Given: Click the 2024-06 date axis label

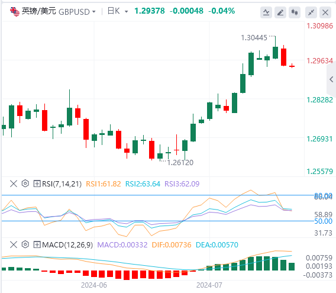Looking at the screenshot, I should (x=94, y=285).
